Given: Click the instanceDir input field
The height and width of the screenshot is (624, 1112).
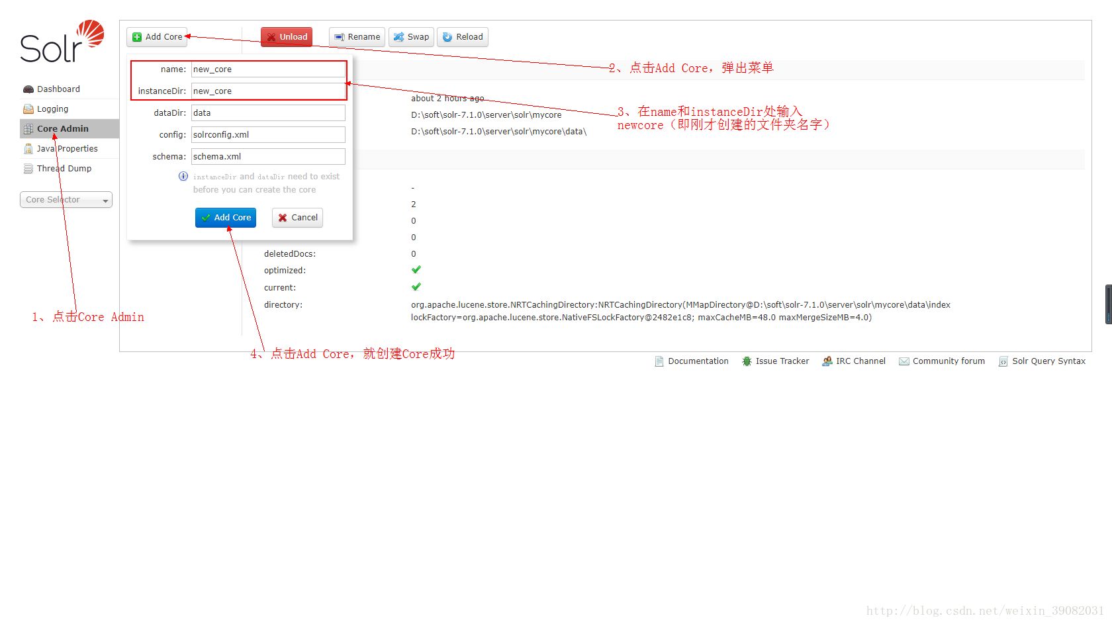Looking at the screenshot, I should [268, 91].
